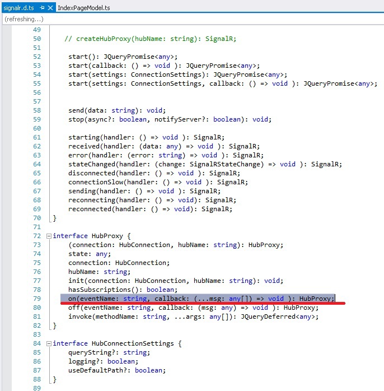Click line number 84 in the gutter
The image size is (384, 391).
(37, 343)
